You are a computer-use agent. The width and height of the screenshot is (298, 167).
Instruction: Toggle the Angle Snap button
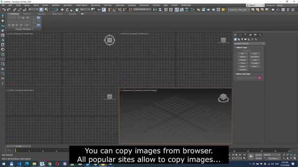[115, 10]
